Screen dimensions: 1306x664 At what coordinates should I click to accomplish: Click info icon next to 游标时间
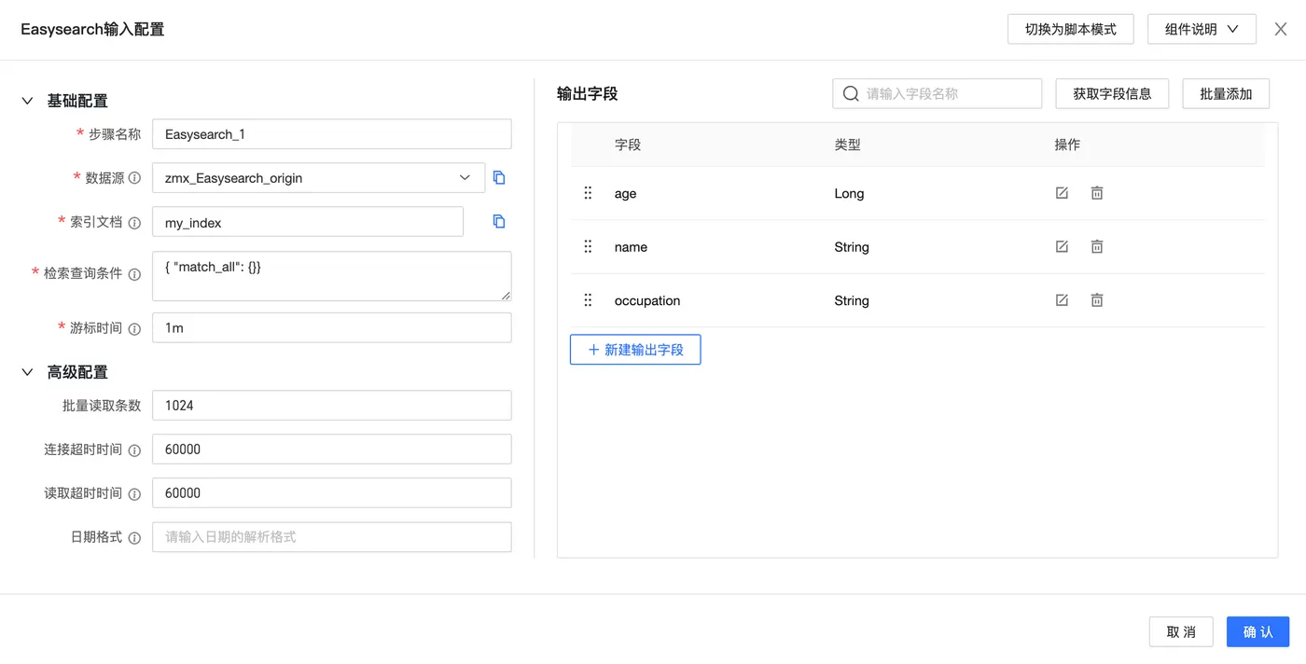point(134,329)
